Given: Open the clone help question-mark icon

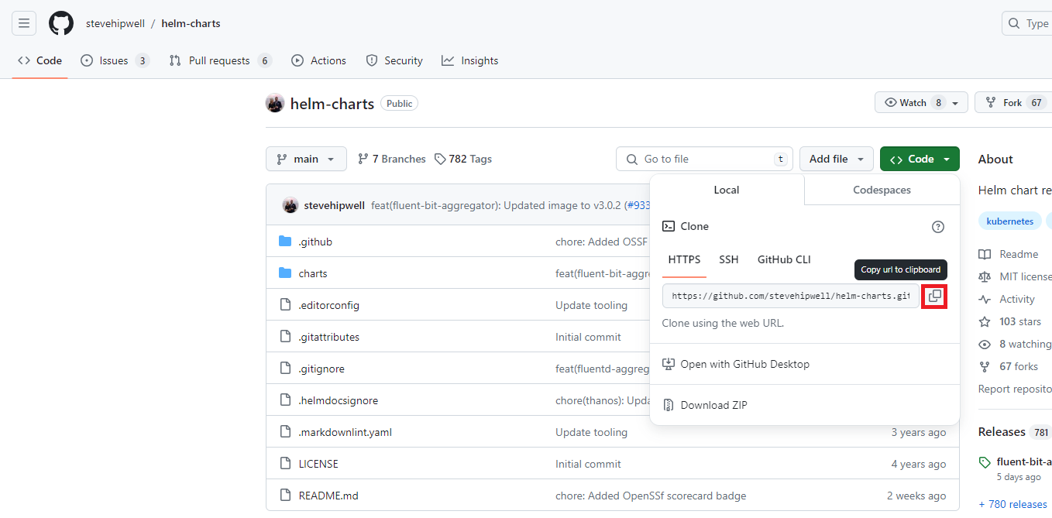Looking at the screenshot, I should click(938, 227).
